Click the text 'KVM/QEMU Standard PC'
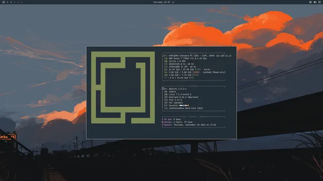The height and width of the screenshot is (181, 323). pos(181,56)
